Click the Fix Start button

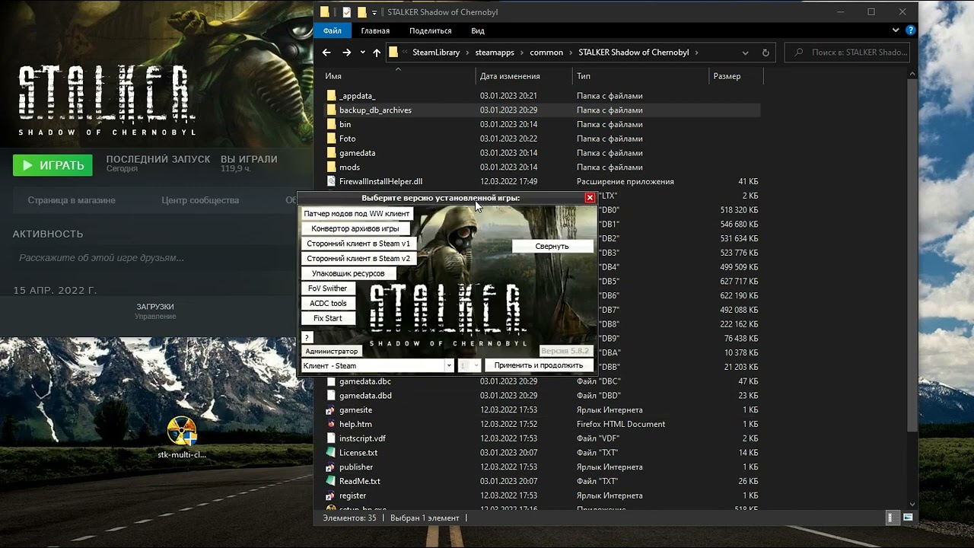coord(328,318)
